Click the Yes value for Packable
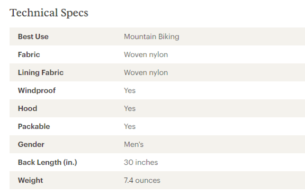This screenshot has width=305, height=195. point(130,126)
